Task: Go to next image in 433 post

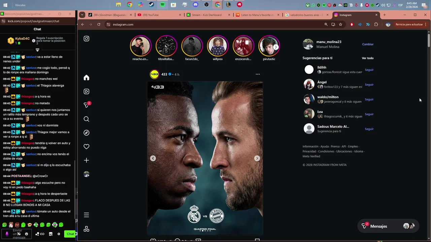Action: (257, 158)
